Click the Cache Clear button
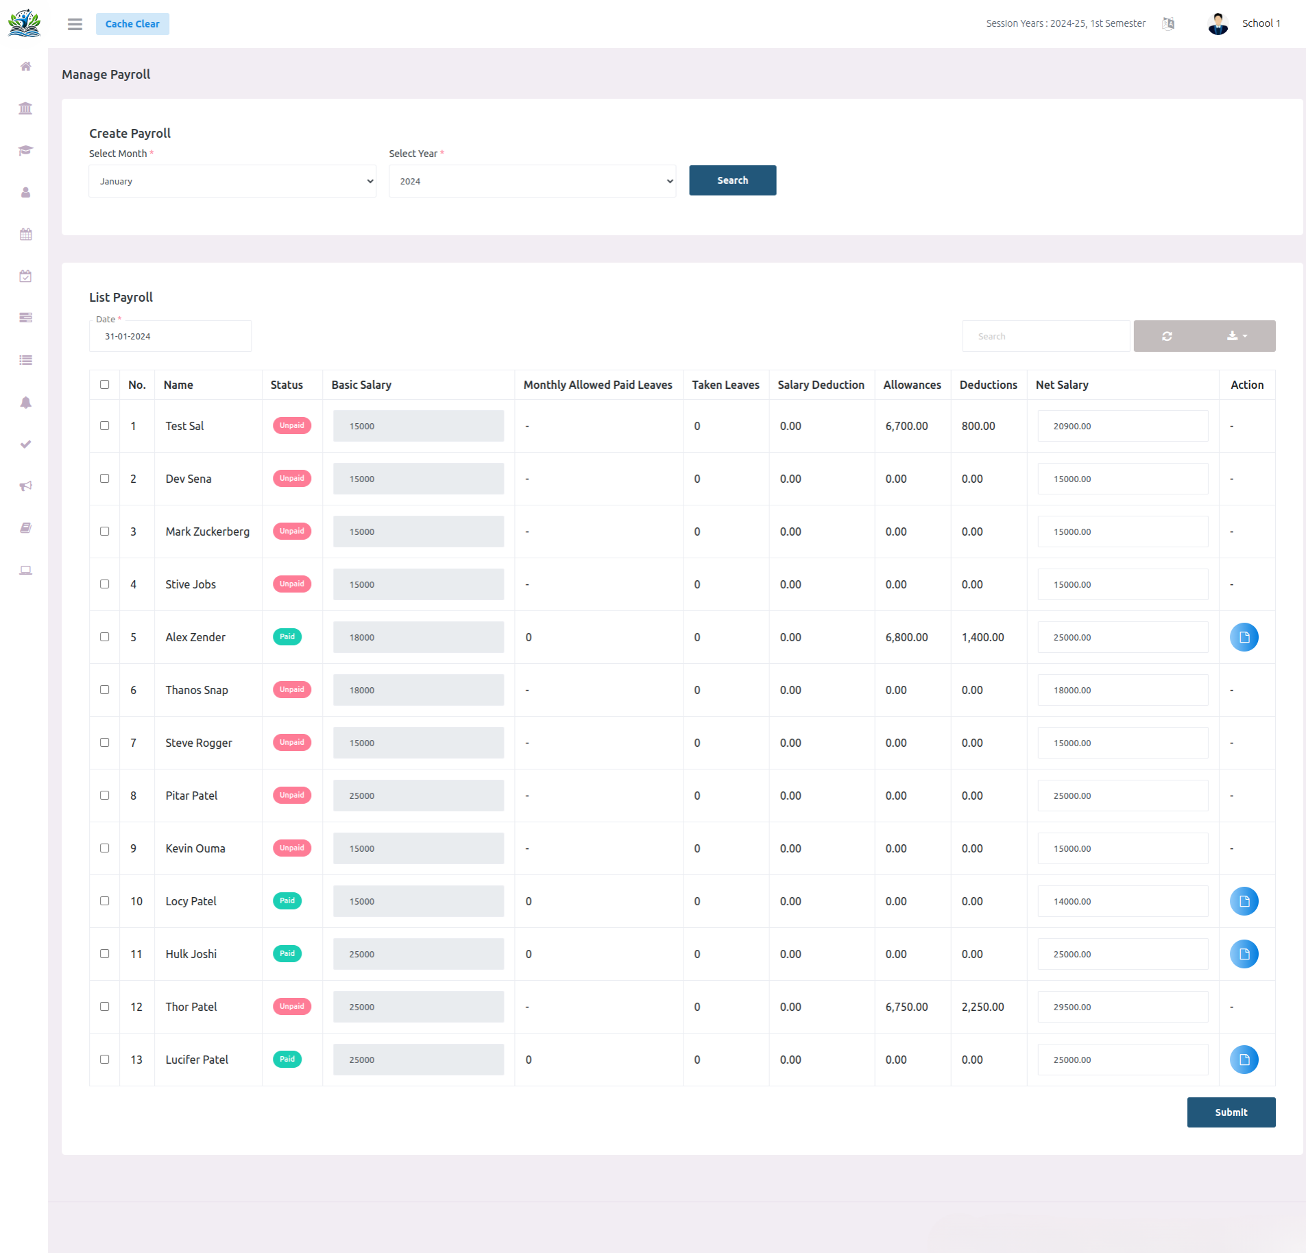 coord(132,24)
